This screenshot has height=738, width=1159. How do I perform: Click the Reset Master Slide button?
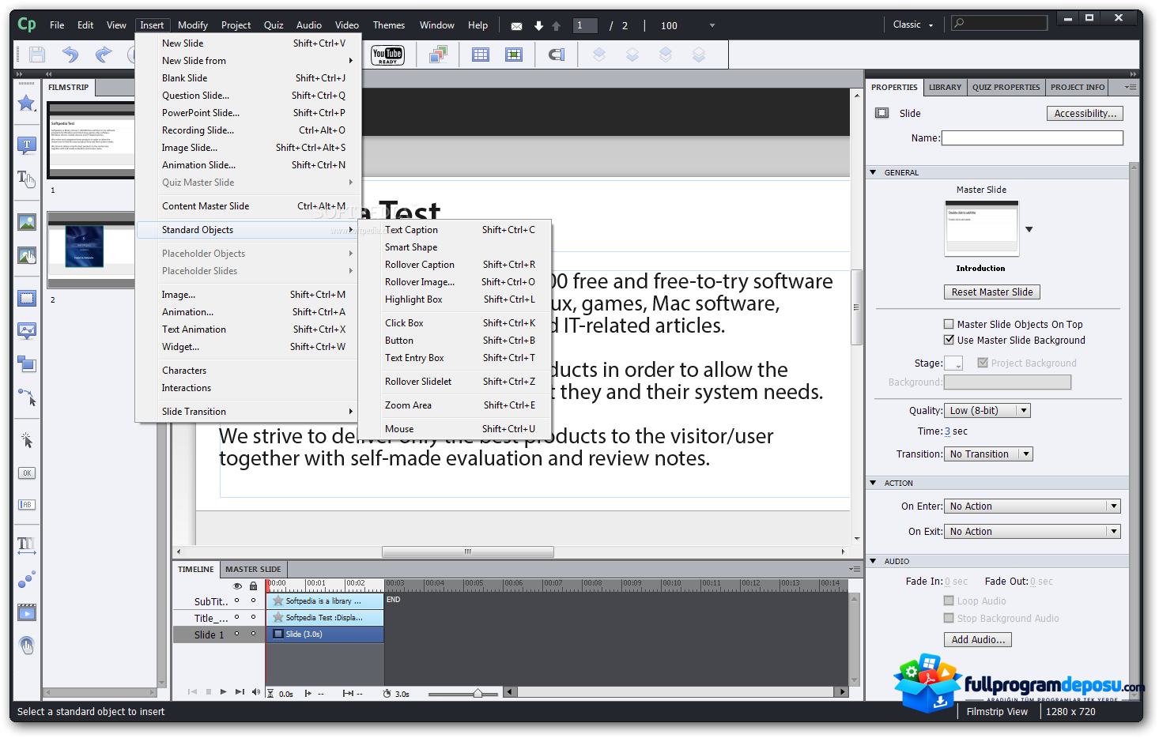(992, 292)
